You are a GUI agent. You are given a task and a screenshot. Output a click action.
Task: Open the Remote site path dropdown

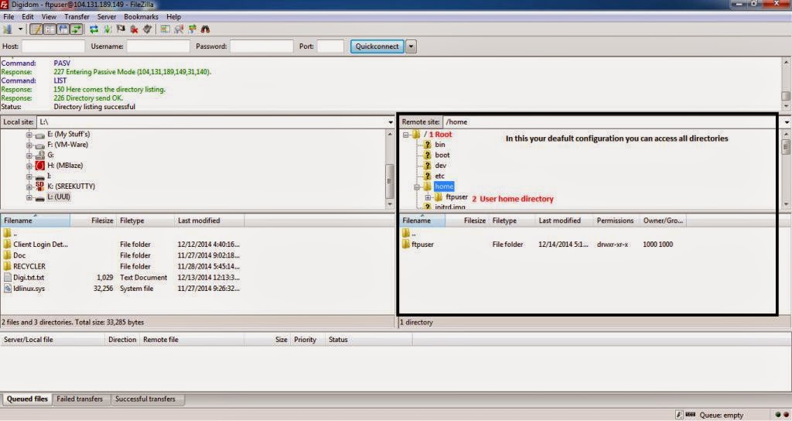point(787,122)
